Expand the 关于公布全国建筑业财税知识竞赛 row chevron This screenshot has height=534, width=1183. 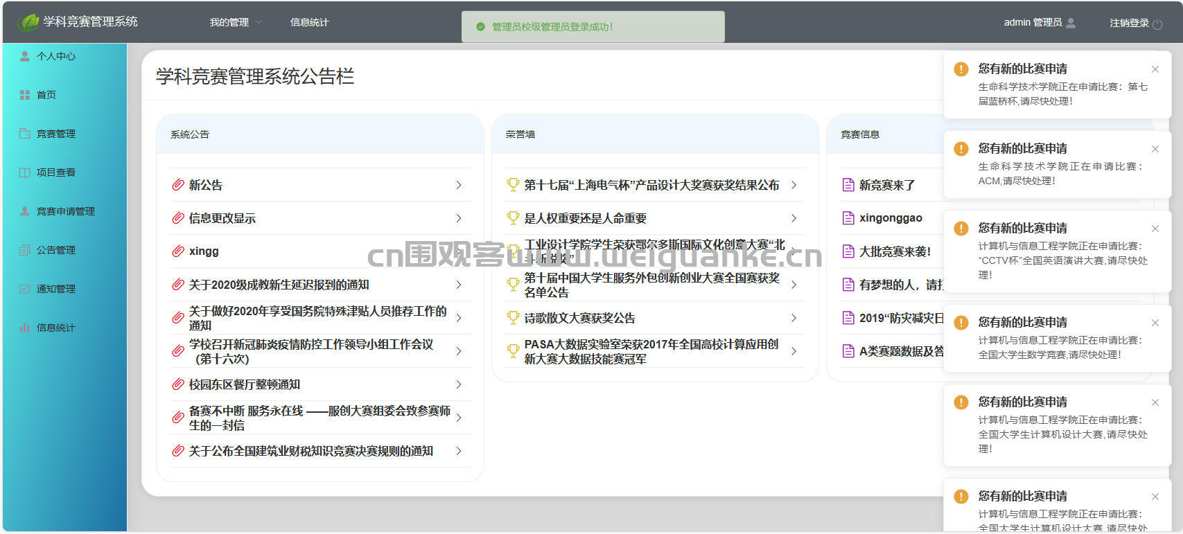(x=459, y=451)
